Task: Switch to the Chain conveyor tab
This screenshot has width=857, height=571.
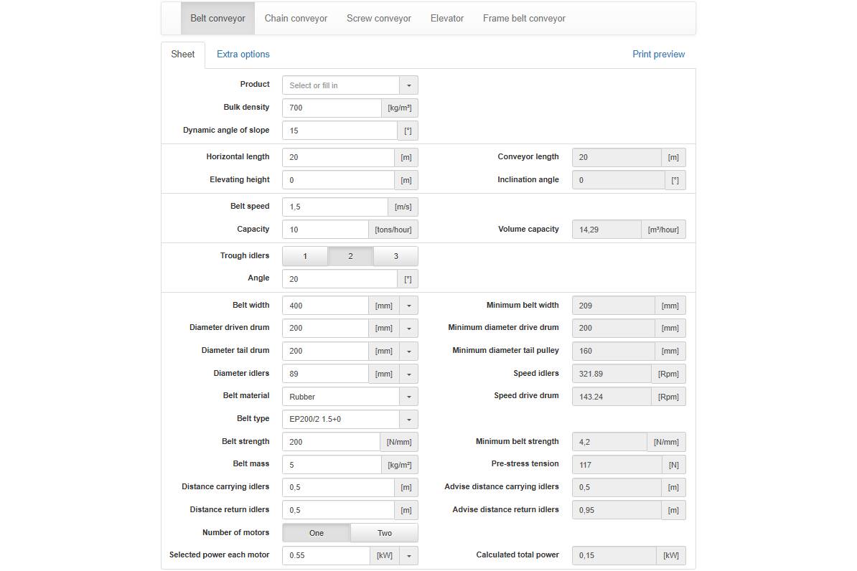Action: pyautogui.click(x=296, y=19)
